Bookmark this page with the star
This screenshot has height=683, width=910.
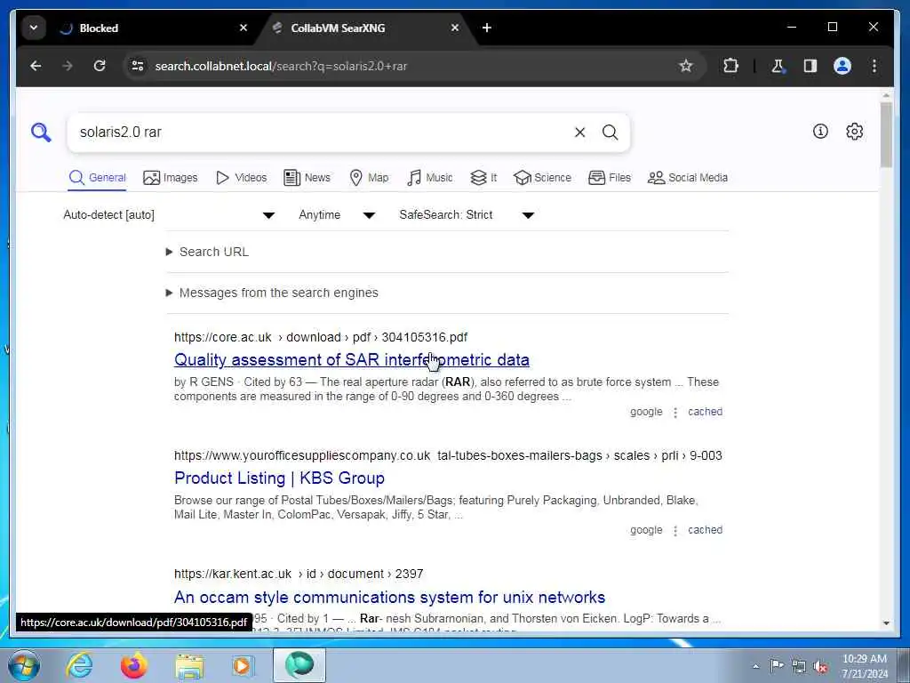tap(686, 66)
